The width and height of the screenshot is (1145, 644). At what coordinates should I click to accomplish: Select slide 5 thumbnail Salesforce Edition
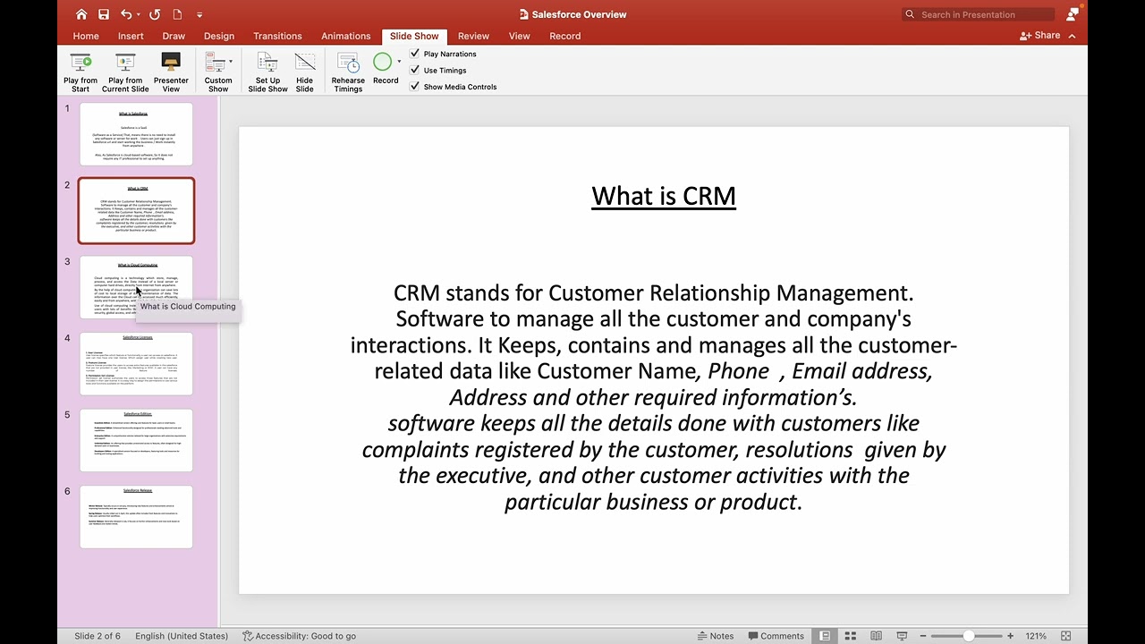[x=136, y=440]
